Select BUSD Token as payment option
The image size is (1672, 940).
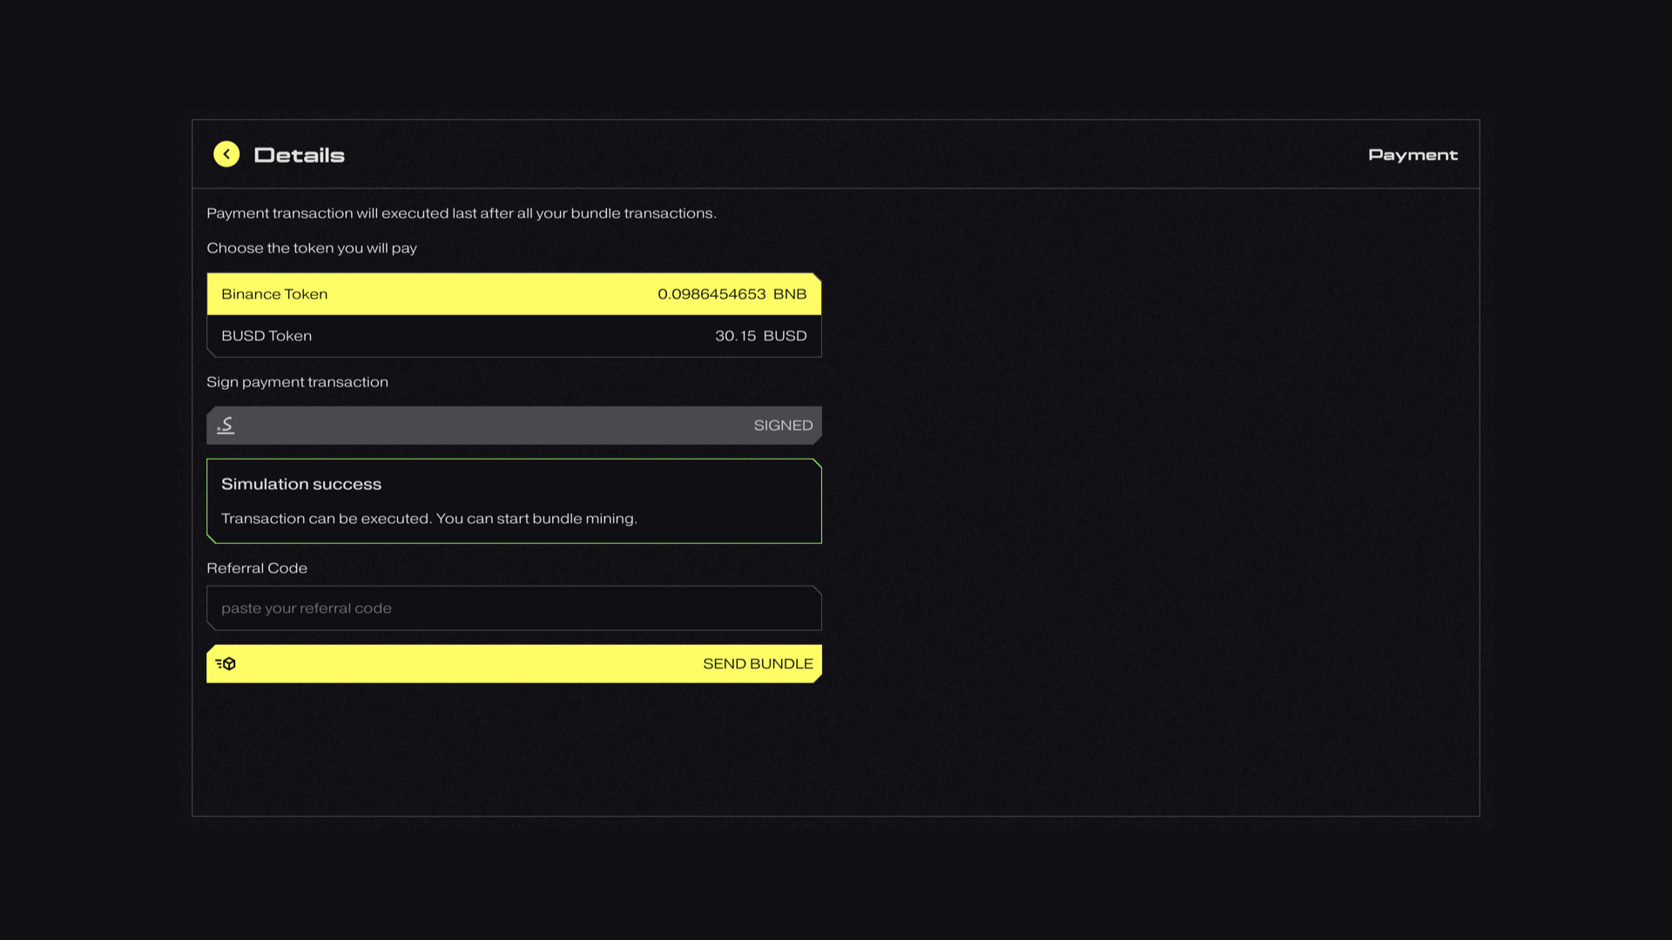coord(514,336)
